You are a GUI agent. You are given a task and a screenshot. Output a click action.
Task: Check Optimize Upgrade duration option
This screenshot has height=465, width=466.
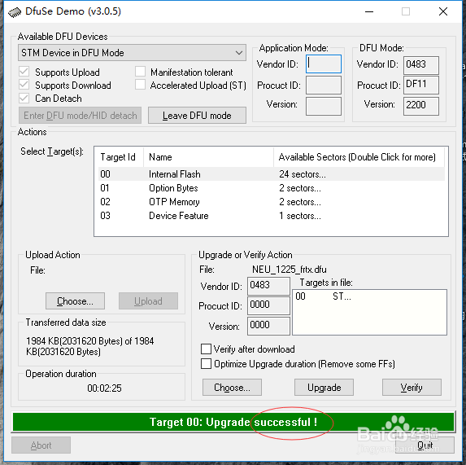click(206, 363)
